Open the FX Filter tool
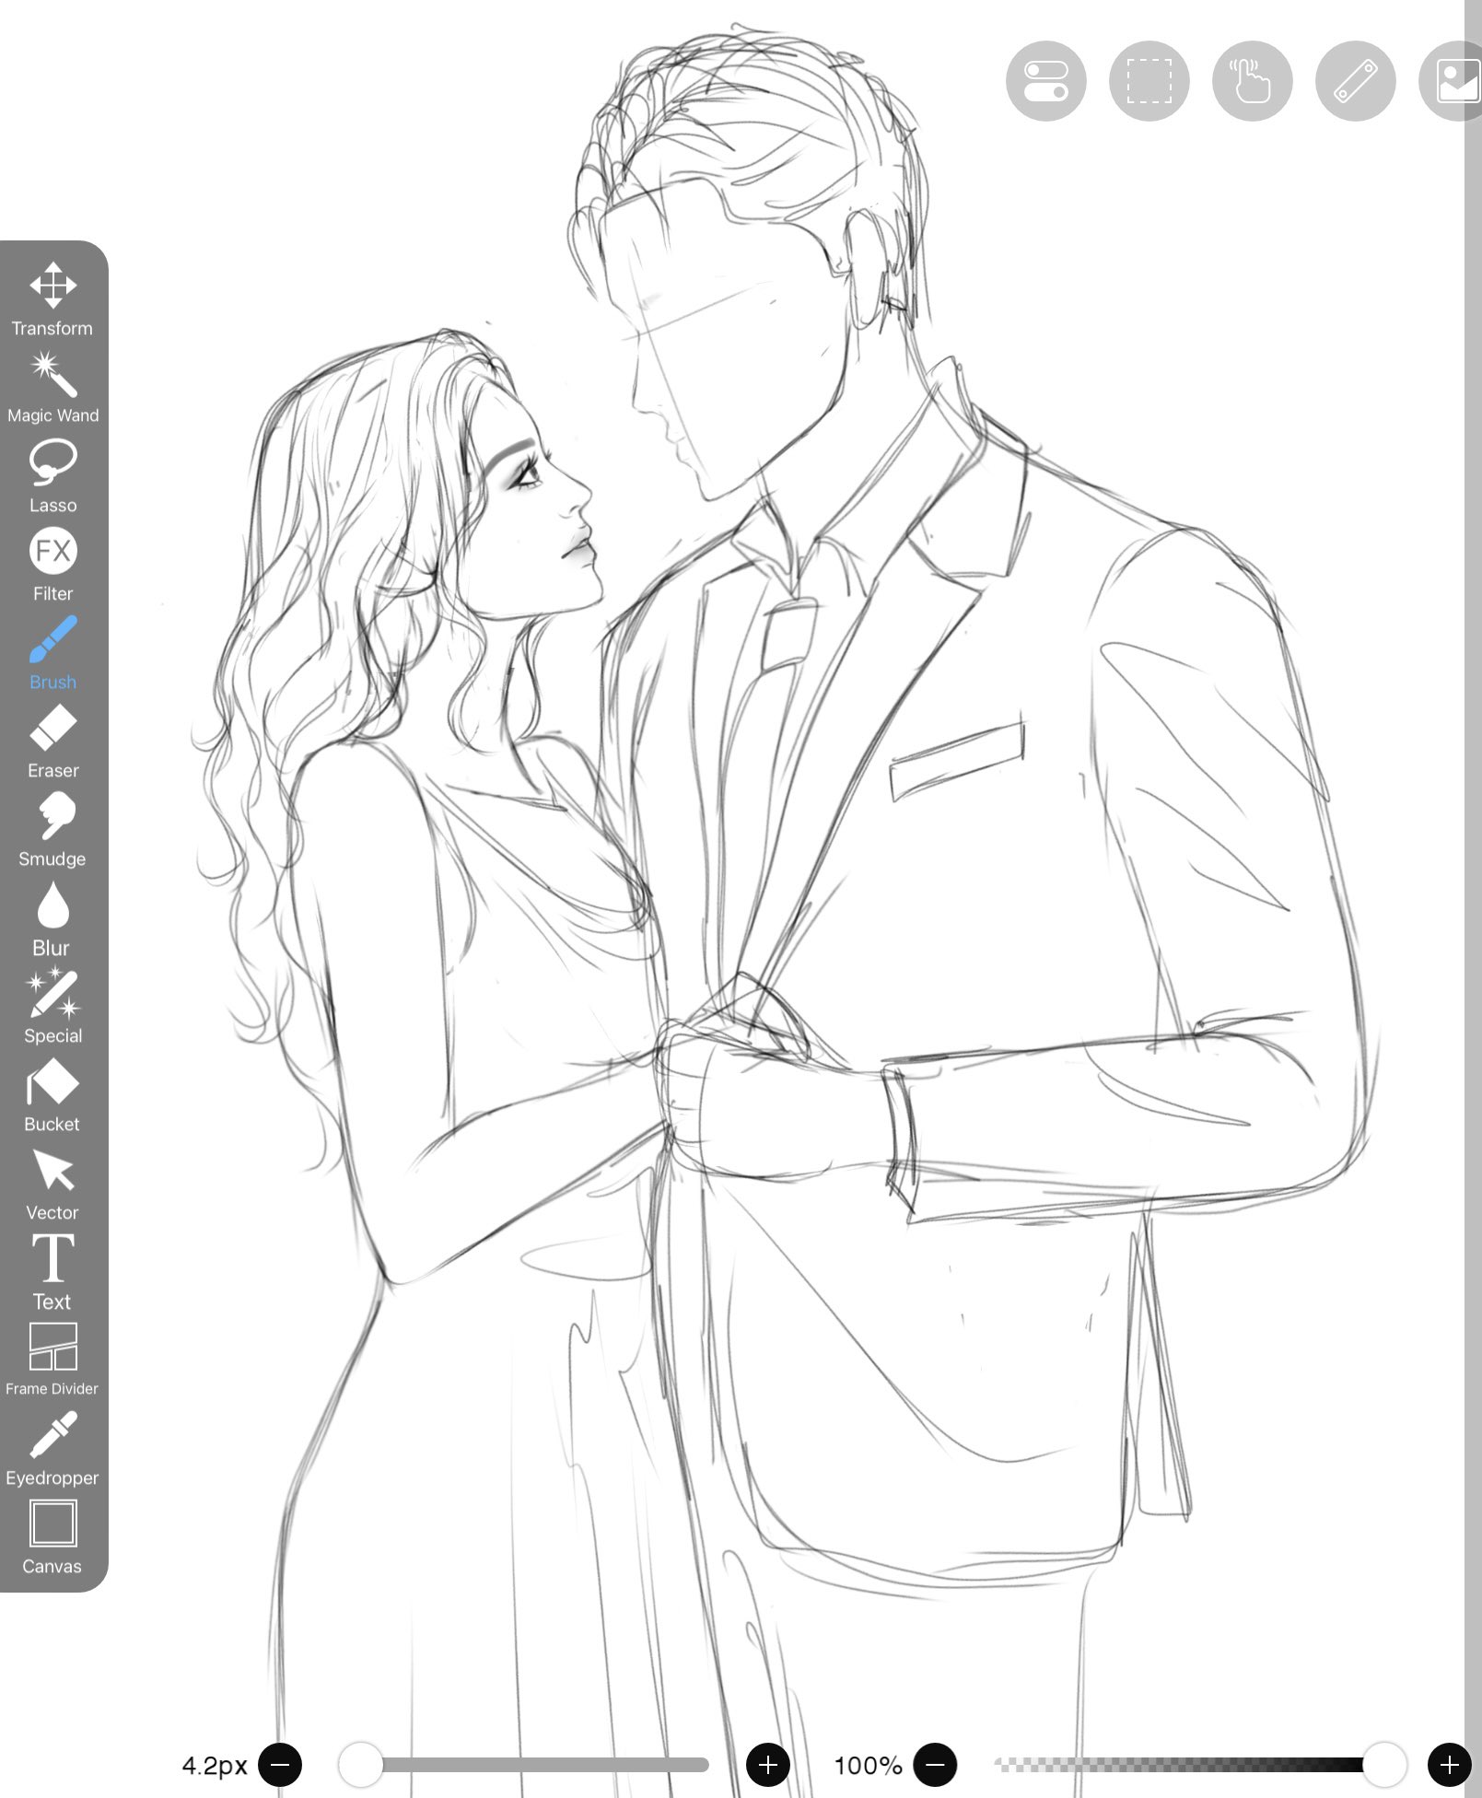Viewport: 1482px width, 1798px height. 53,565
